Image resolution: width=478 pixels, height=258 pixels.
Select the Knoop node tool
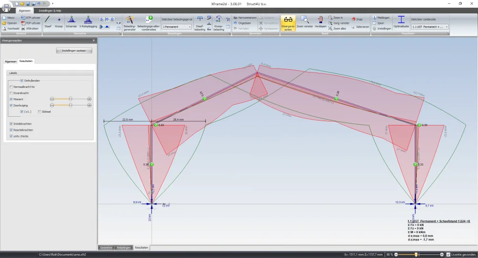(x=59, y=22)
